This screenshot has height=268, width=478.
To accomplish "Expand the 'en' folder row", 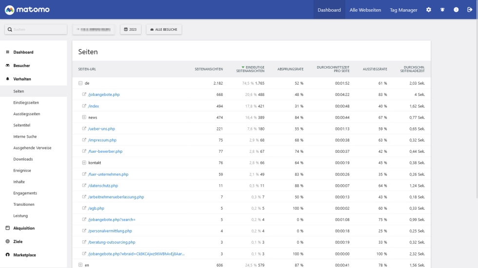I will [x=80, y=265].
